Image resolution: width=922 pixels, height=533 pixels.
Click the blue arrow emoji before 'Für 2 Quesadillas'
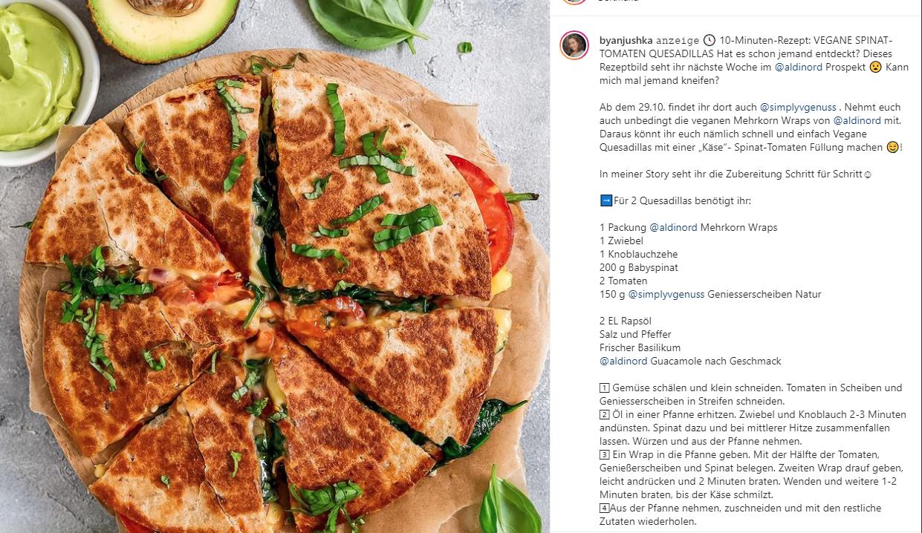606,200
